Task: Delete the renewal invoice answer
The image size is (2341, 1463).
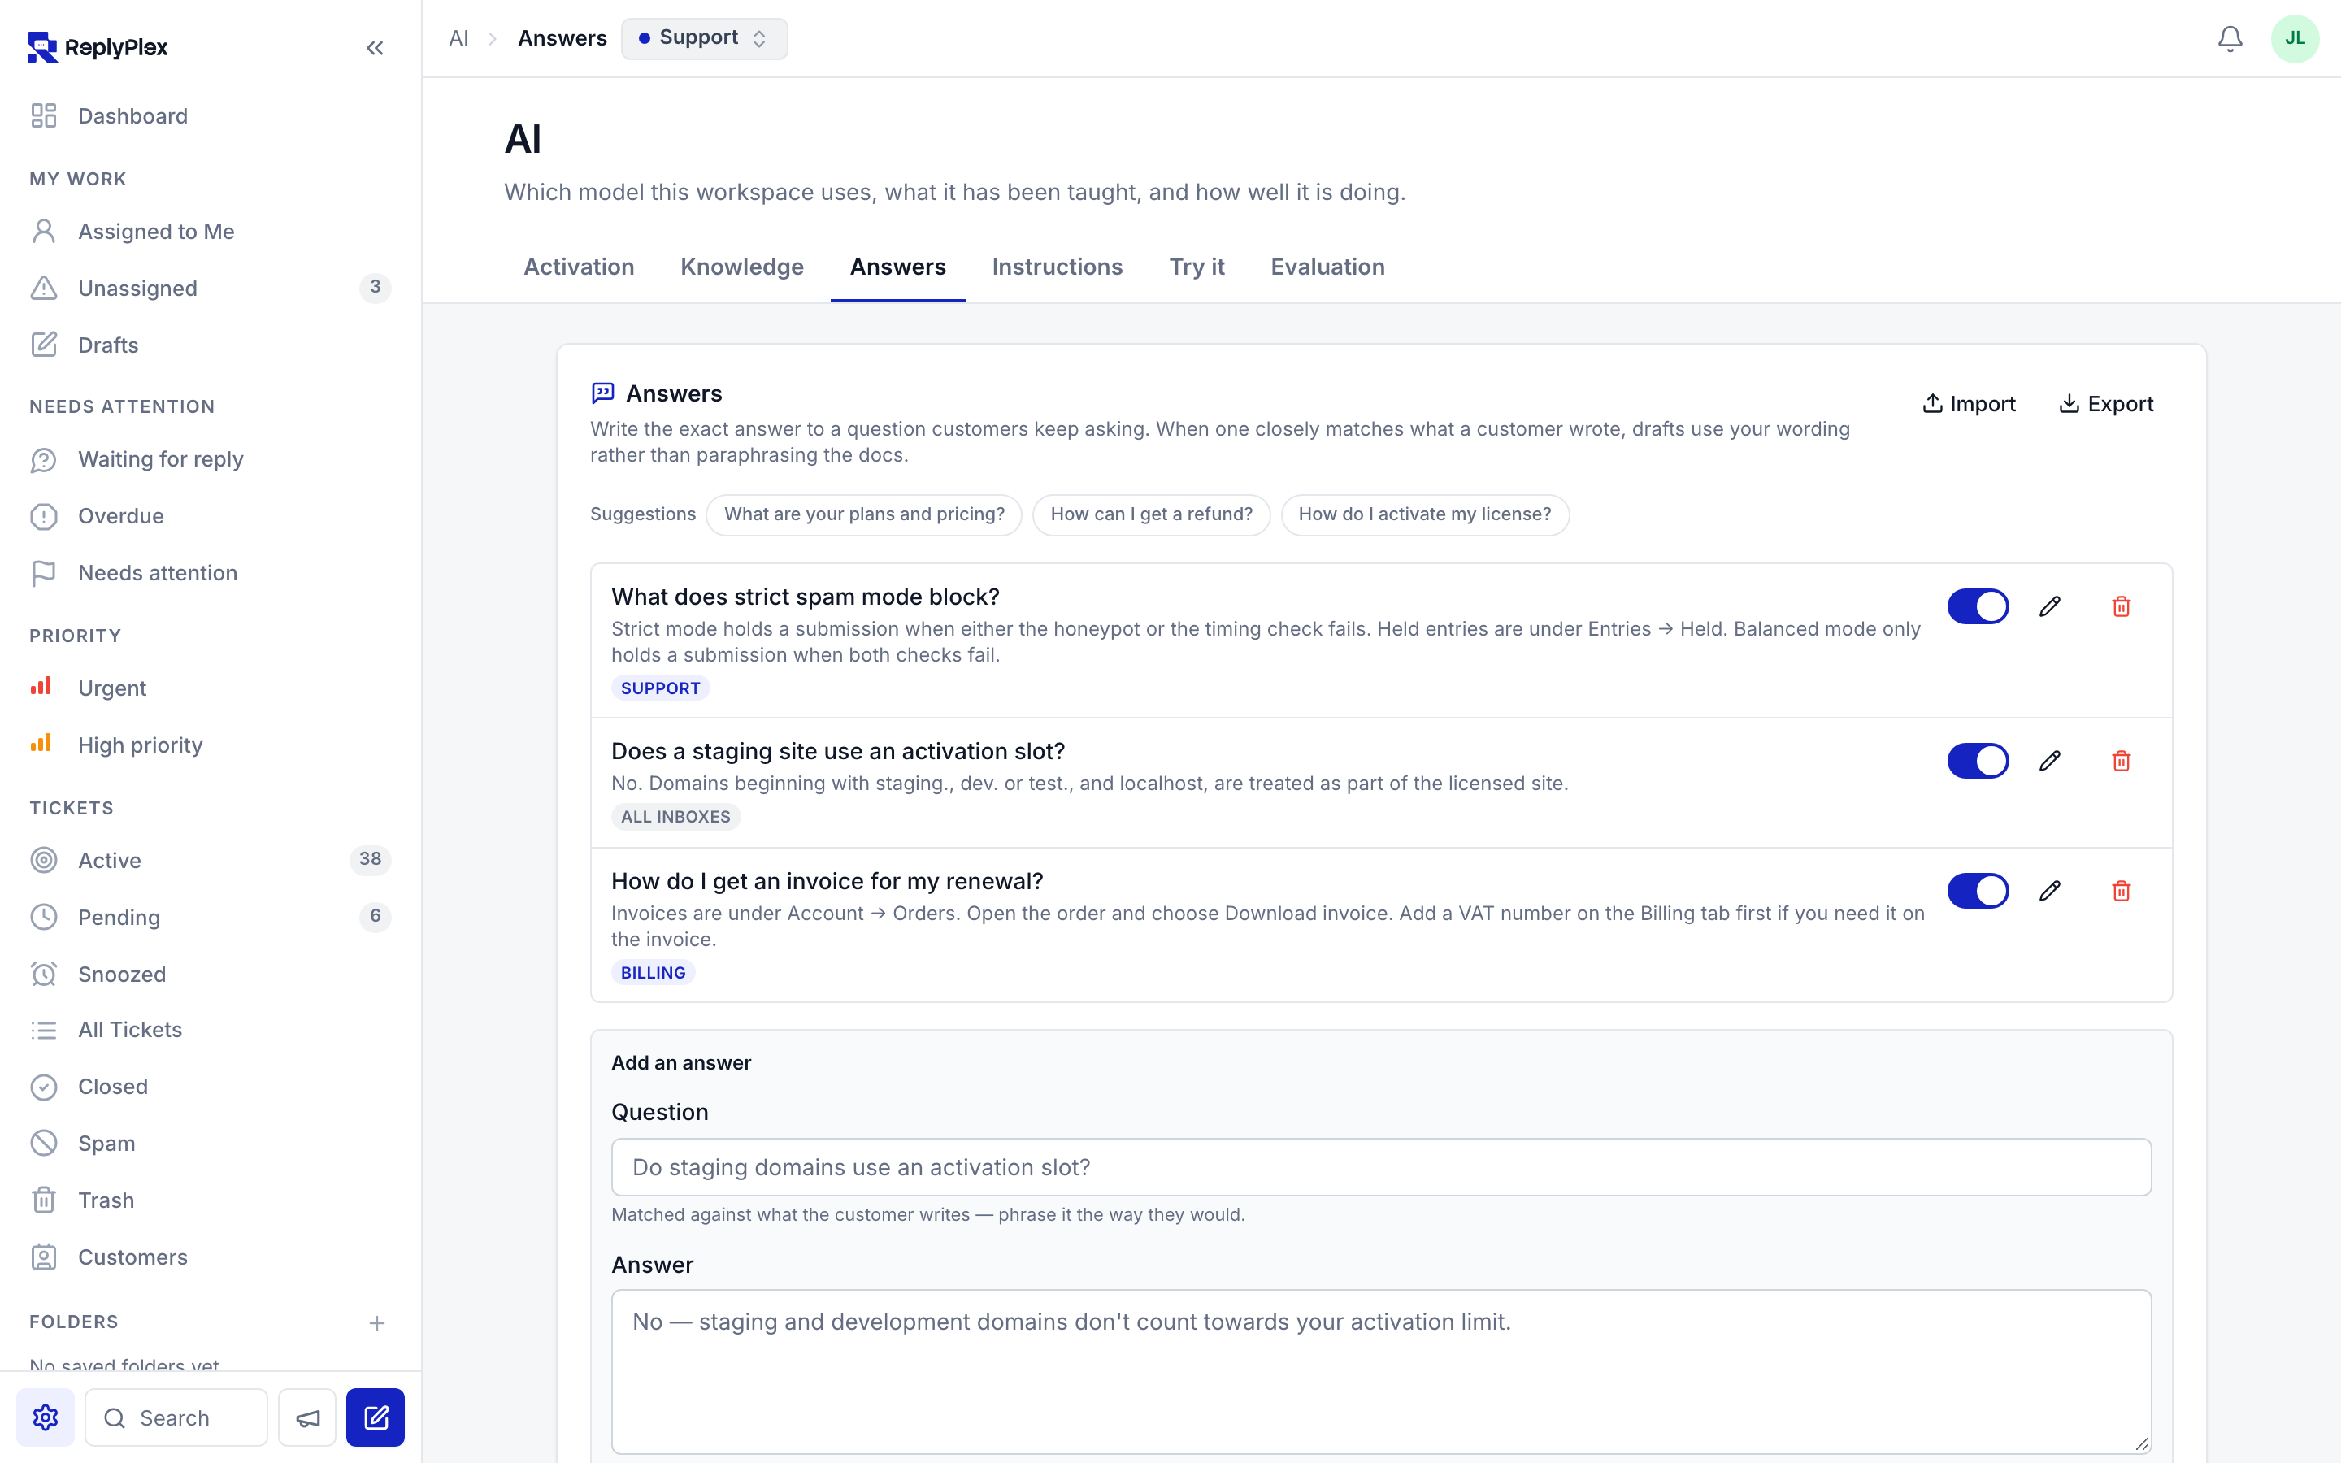Action: pos(2122,891)
